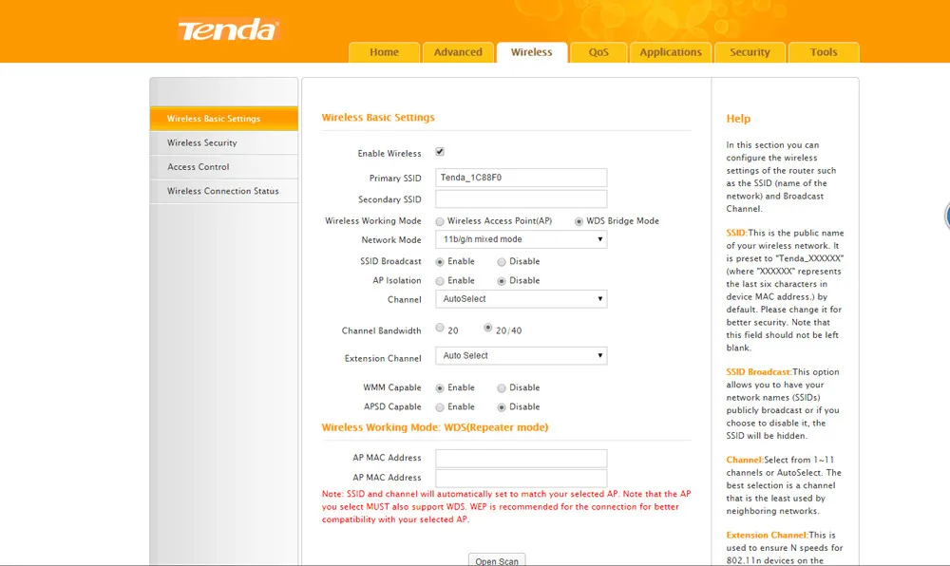
Task: Click the Open Scan button
Action: [x=497, y=560]
